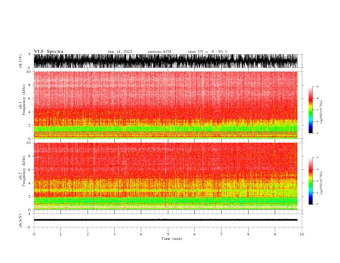
Task: Click the 4 minute tick label
Action: [x=141, y=234]
